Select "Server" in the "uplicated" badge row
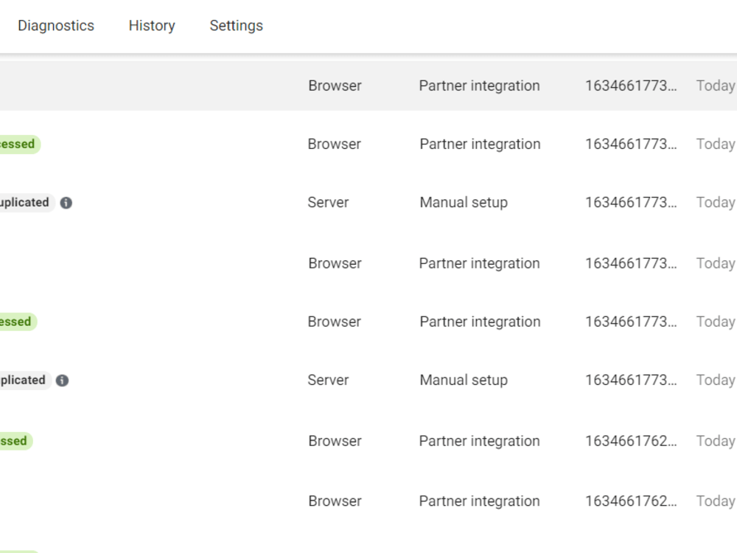Image resolution: width=737 pixels, height=553 pixels. (328, 202)
